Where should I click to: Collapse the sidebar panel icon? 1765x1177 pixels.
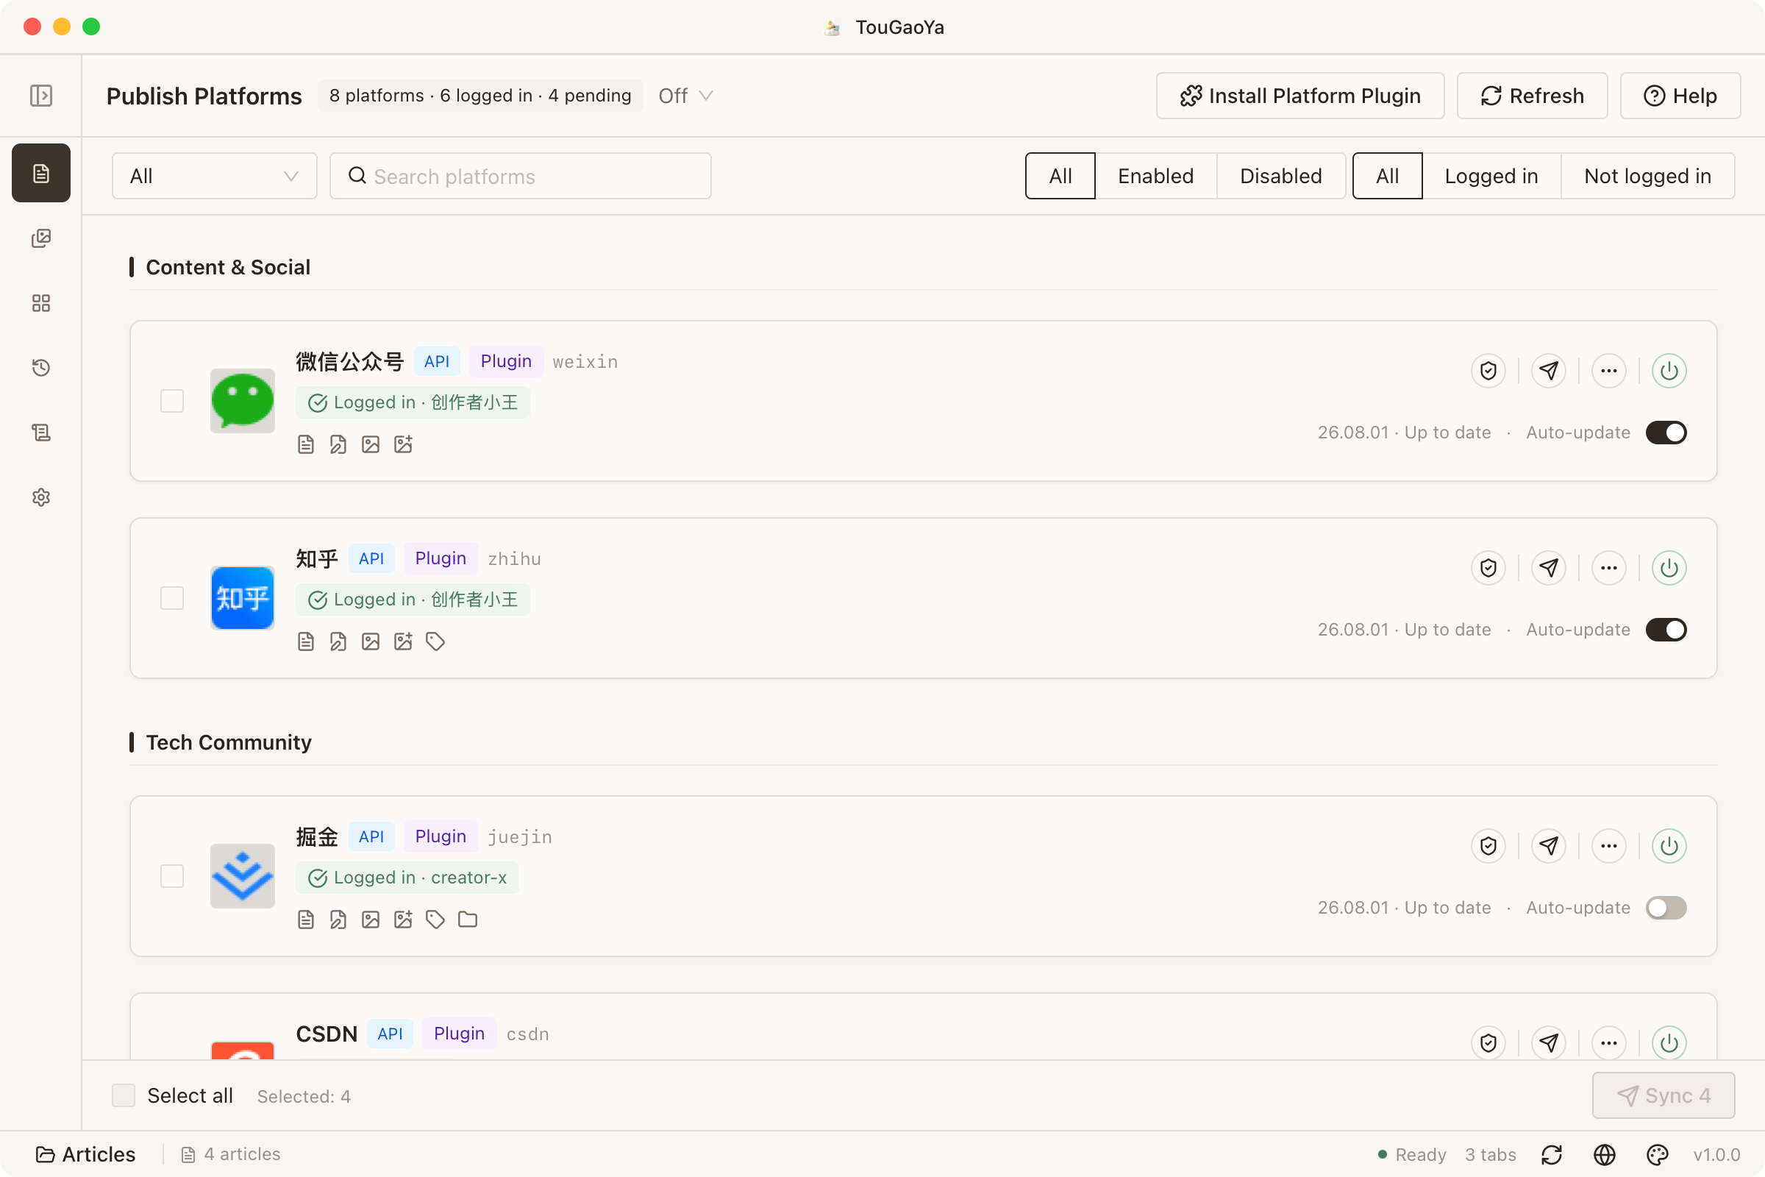tap(41, 96)
